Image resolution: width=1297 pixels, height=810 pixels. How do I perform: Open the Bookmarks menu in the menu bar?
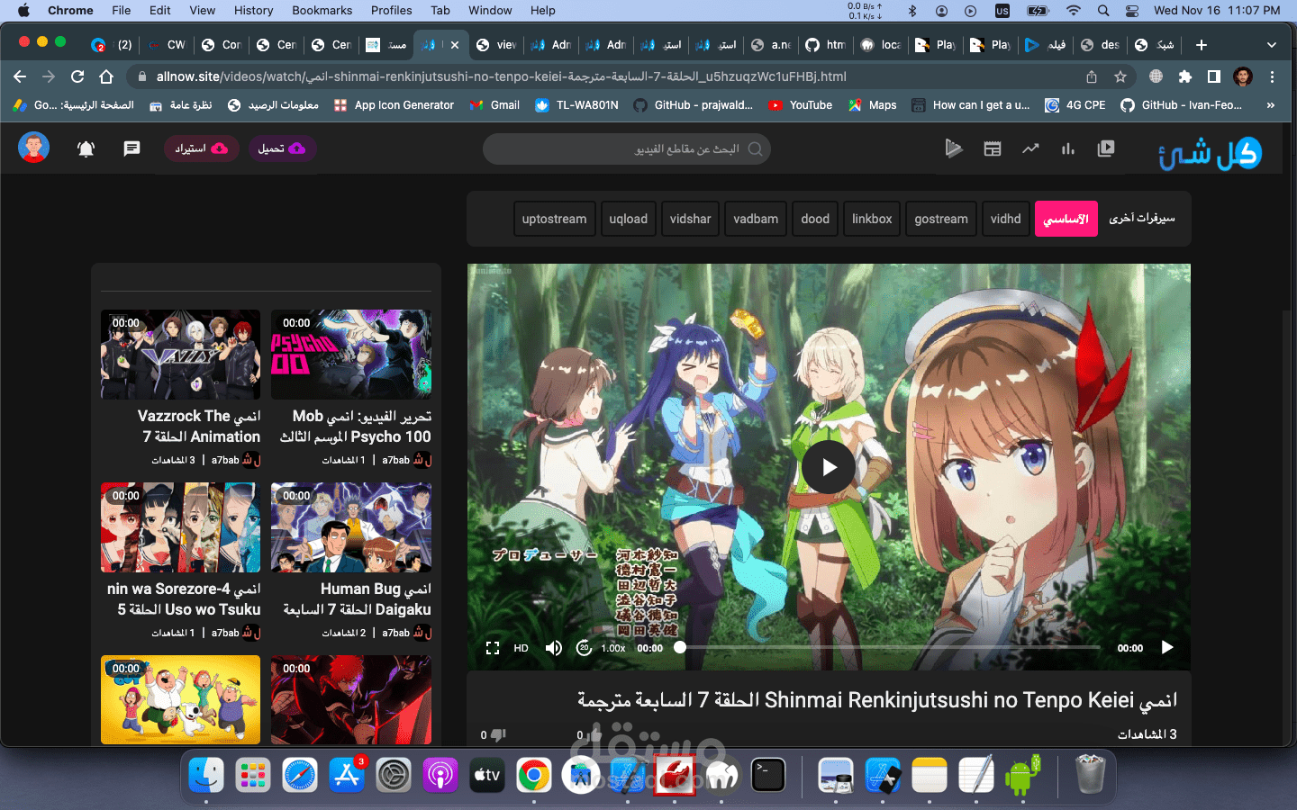coord(322,11)
